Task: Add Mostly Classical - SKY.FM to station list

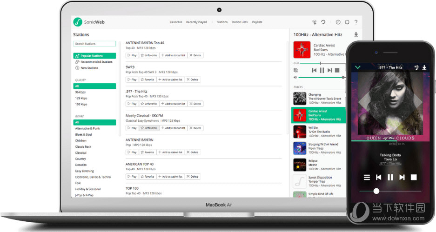Action: tap(173, 128)
